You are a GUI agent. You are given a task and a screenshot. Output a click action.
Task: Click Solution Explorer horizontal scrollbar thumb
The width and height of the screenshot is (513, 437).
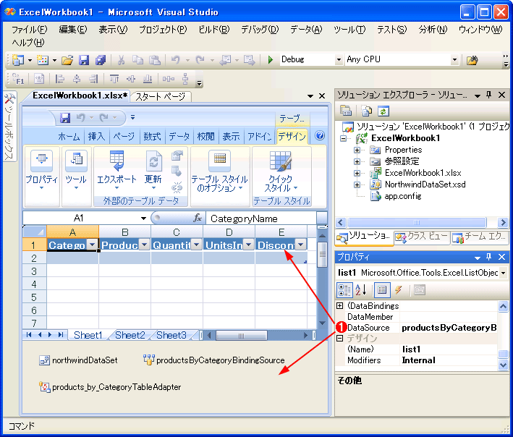417,223
